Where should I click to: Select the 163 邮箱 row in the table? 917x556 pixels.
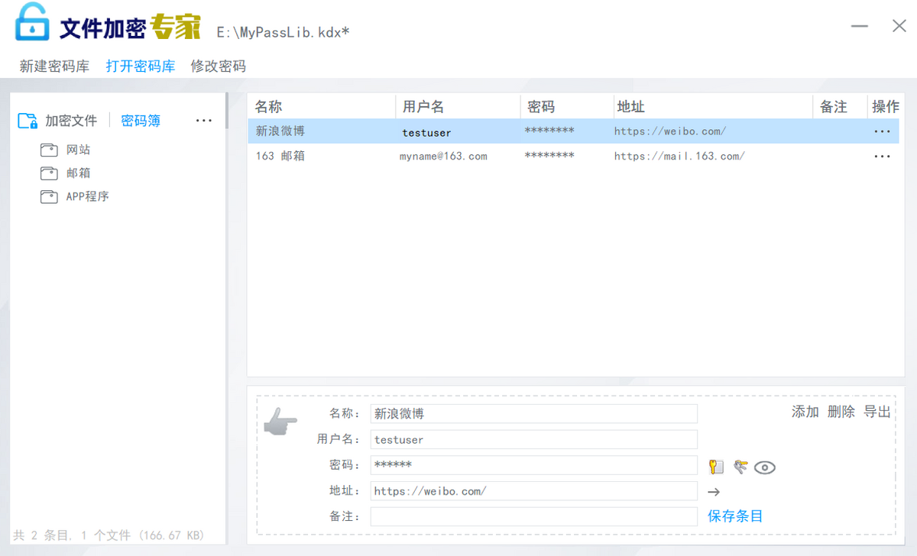point(458,156)
